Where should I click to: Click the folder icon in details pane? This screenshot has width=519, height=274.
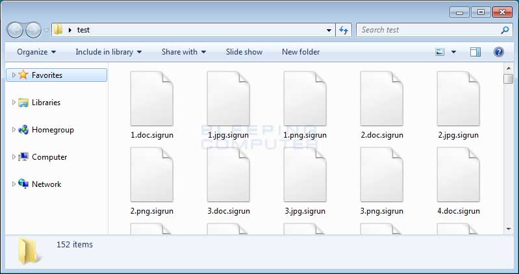(x=30, y=251)
